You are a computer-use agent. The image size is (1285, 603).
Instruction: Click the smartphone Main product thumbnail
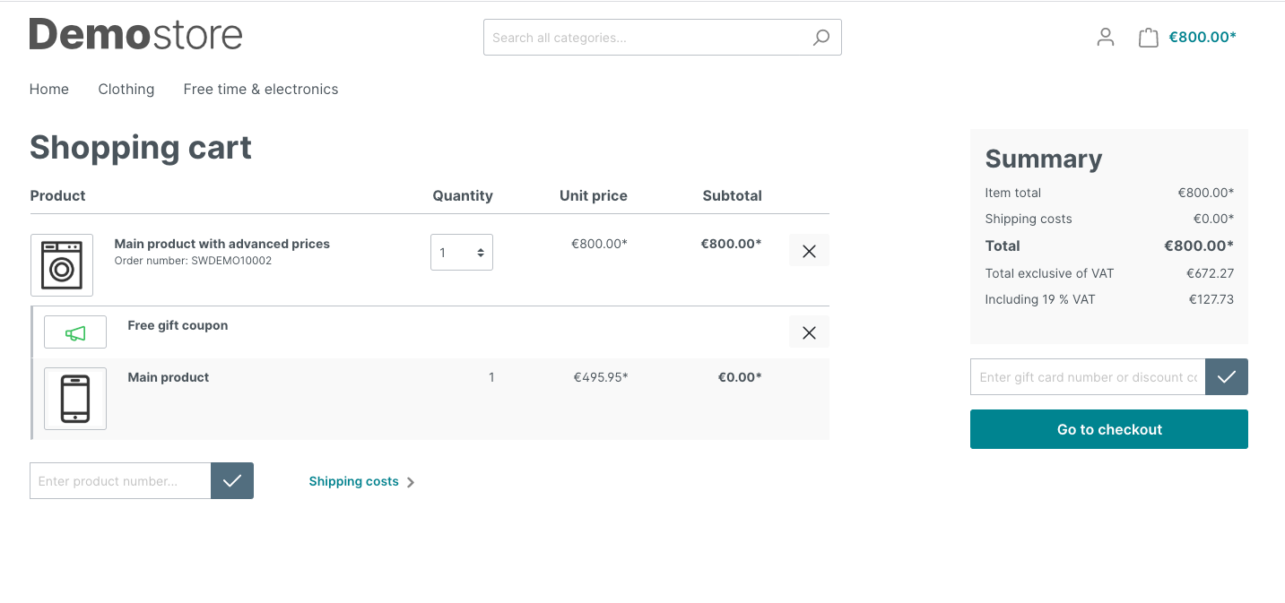tap(75, 399)
